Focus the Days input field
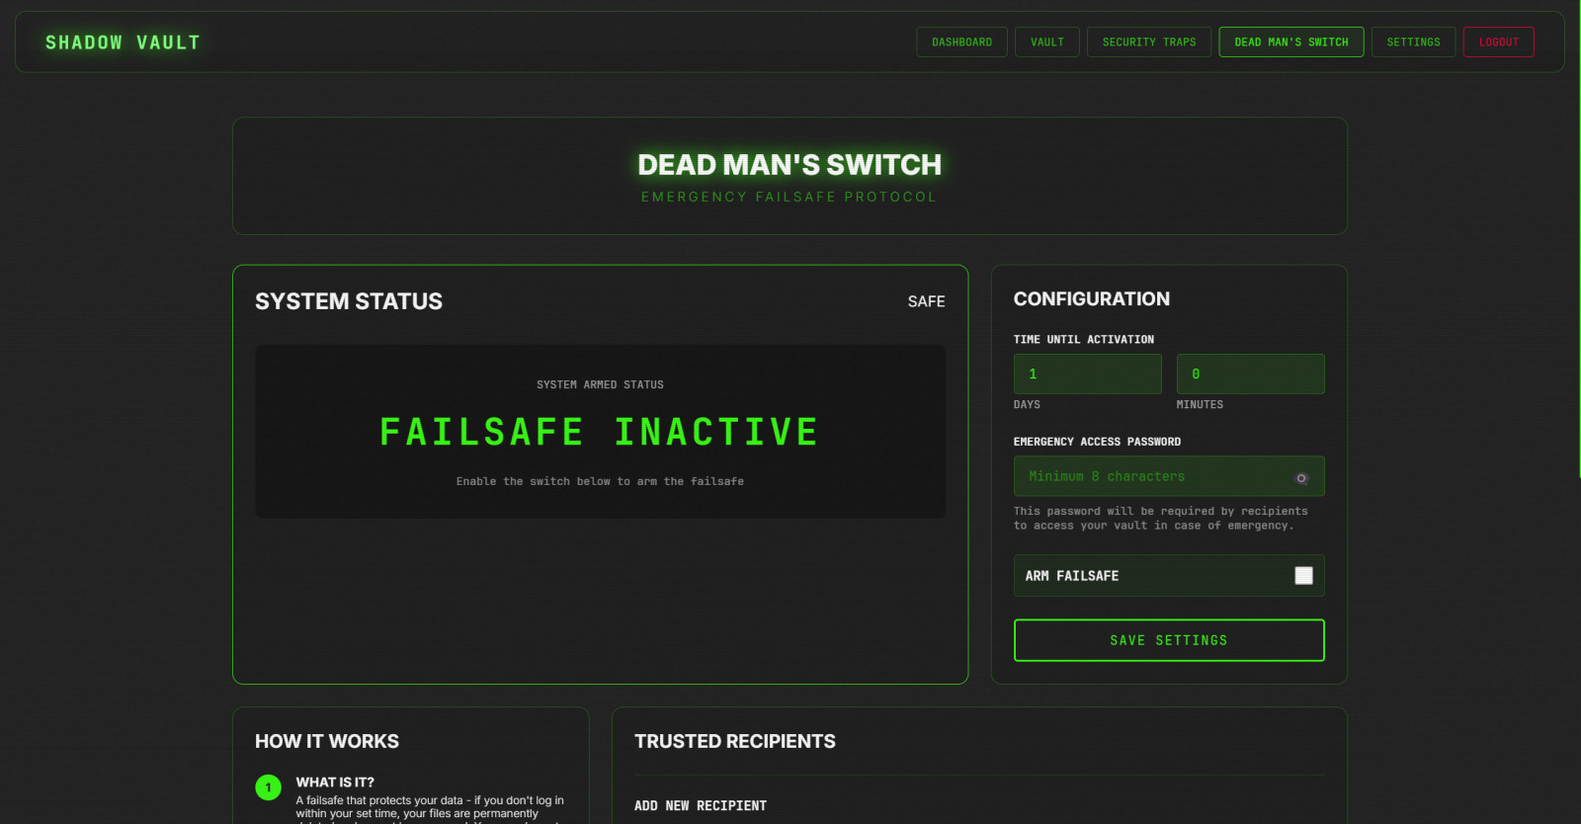The image size is (1581, 824). tap(1087, 374)
